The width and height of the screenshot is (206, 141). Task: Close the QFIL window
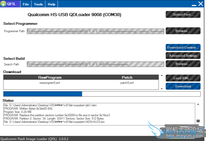point(201,4)
